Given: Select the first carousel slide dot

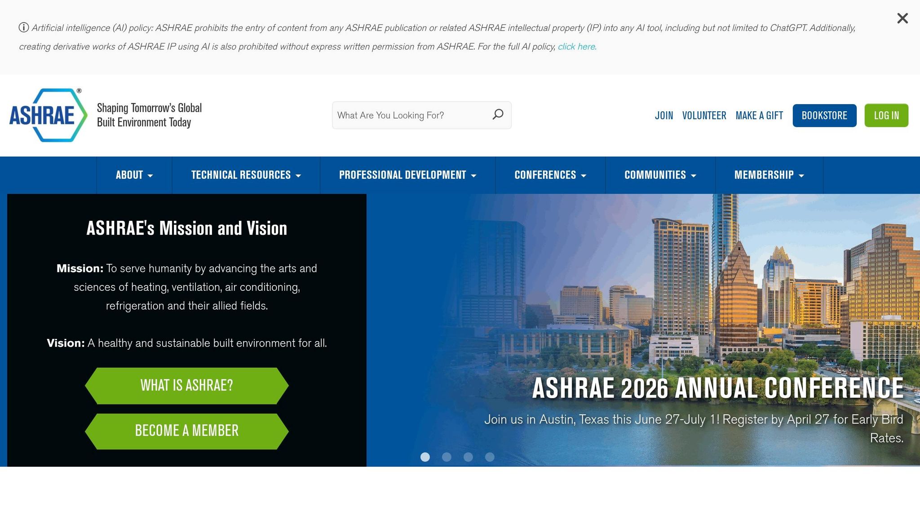Looking at the screenshot, I should [425, 457].
